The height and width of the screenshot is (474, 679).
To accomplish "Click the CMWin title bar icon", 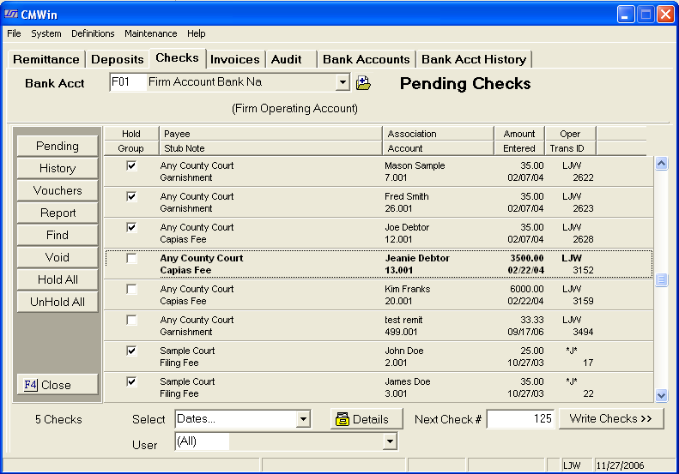I will pos(11,14).
